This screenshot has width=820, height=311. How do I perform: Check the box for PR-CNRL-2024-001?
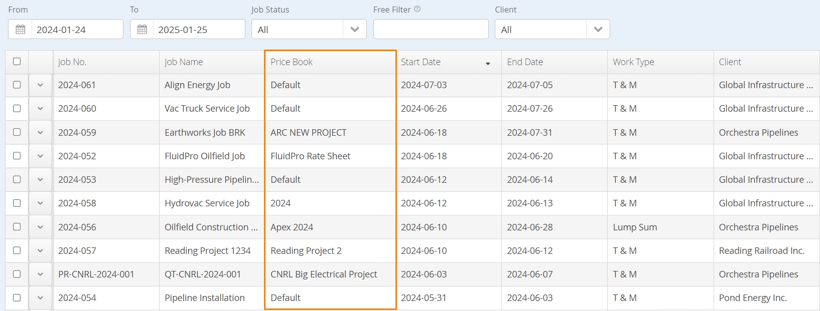(17, 274)
